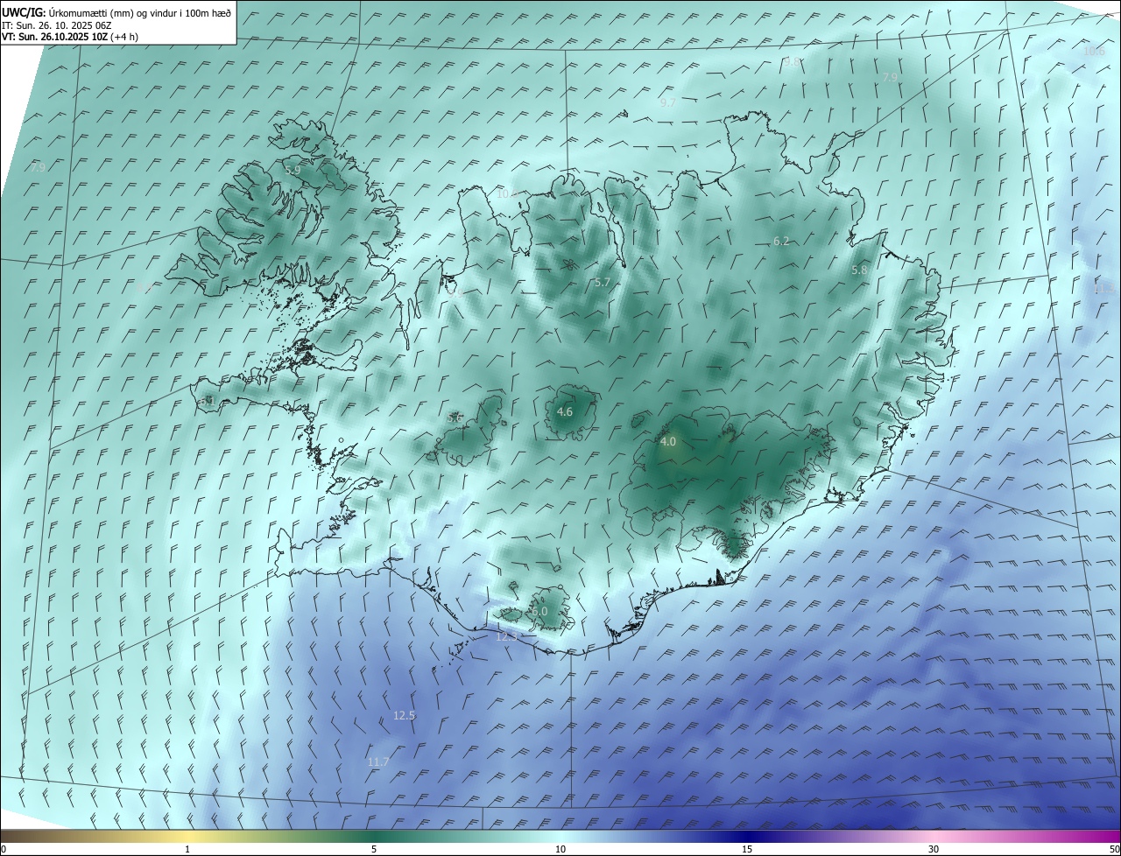Click the 9.7 value label
The height and width of the screenshot is (856, 1121).
pyautogui.click(x=667, y=102)
